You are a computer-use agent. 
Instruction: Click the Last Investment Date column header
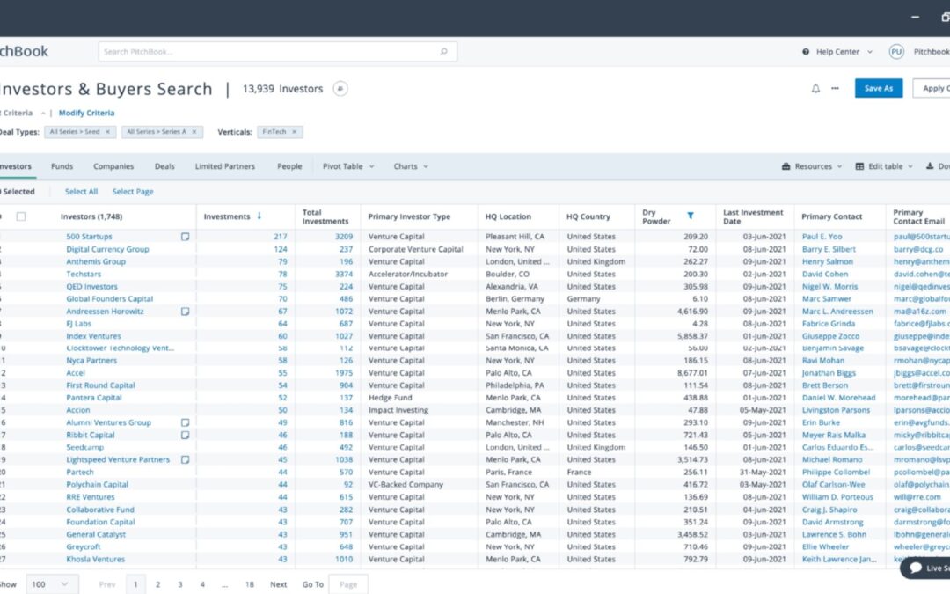pyautogui.click(x=753, y=216)
